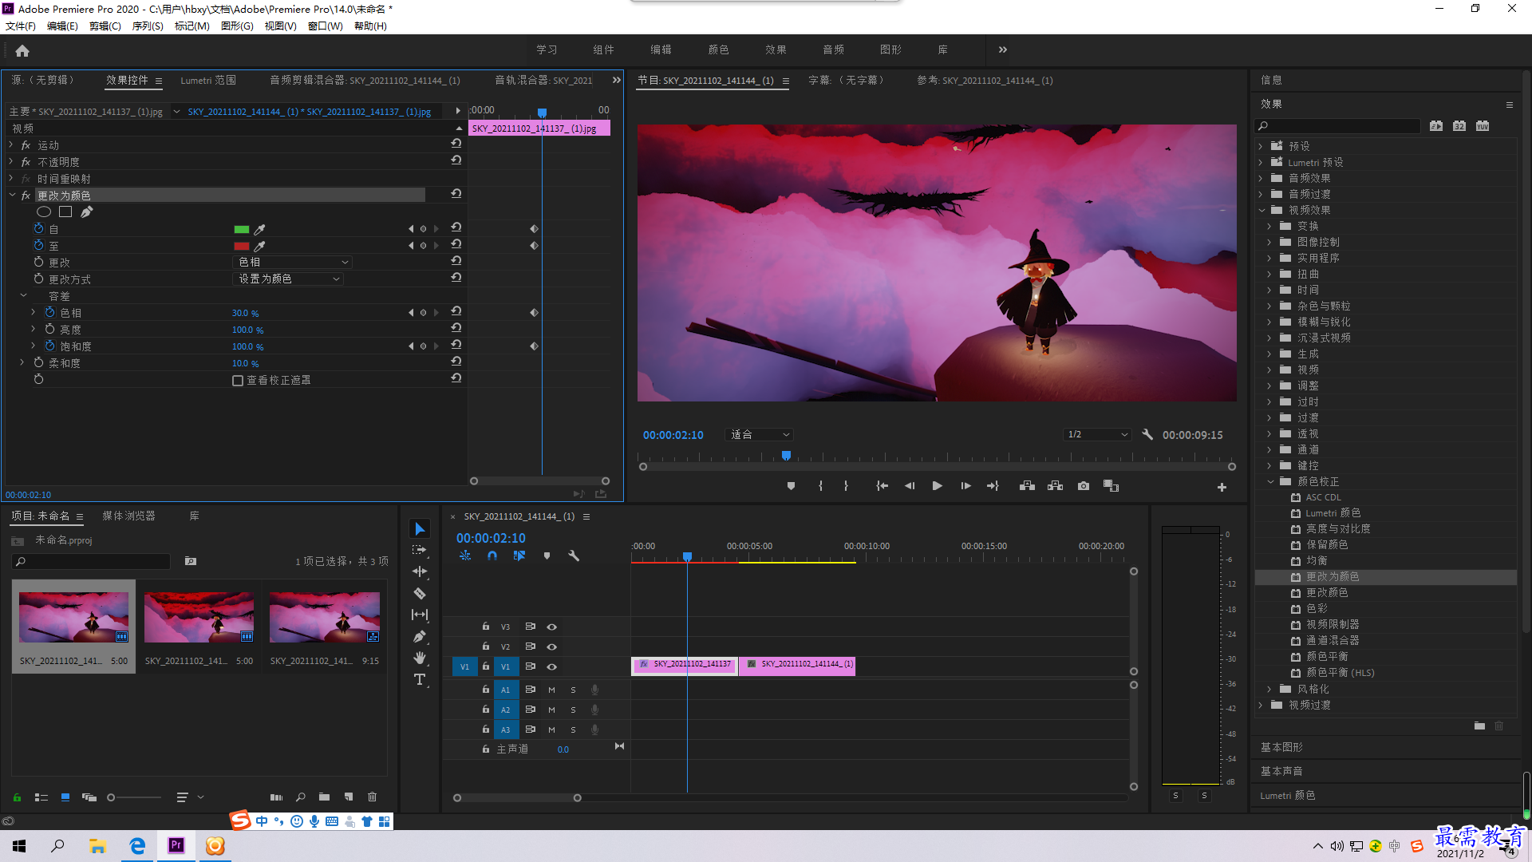Mute audio track A1
Viewport: 1532px width, 862px height.
pyautogui.click(x=551, y=690)
